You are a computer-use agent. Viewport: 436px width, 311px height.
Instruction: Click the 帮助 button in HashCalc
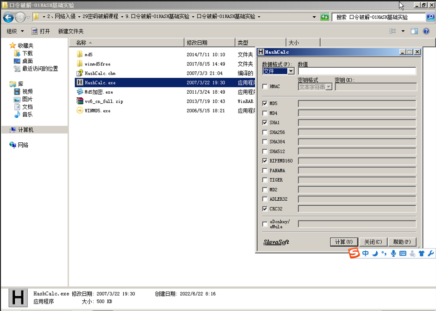coord(402,242)
